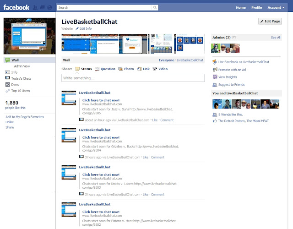This screenshot has width=293, height=229.
Task: Open The Miami HEAT page link
Action: [257, 121]
